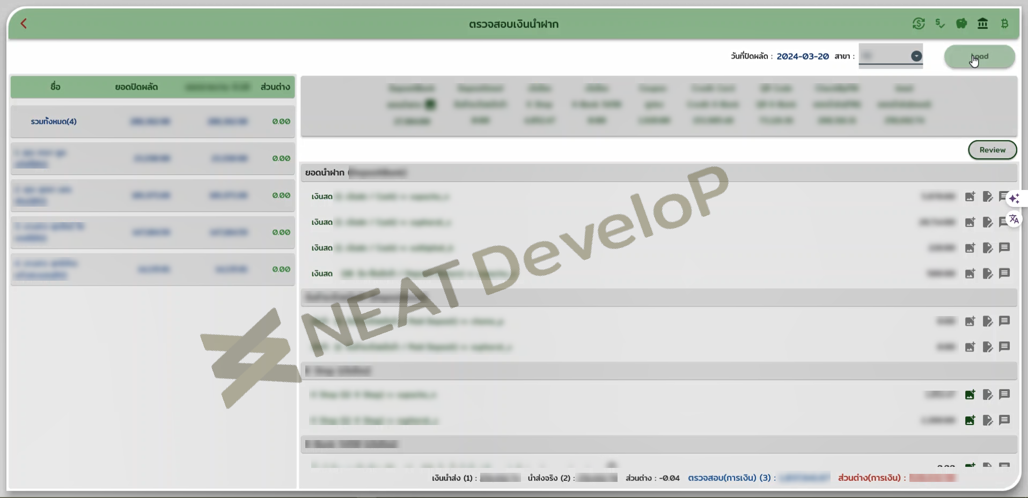Click the ตรวจสอบ(การเงิน) (3) label
The image size is (1028, 498).
click(x=732, y=478)
